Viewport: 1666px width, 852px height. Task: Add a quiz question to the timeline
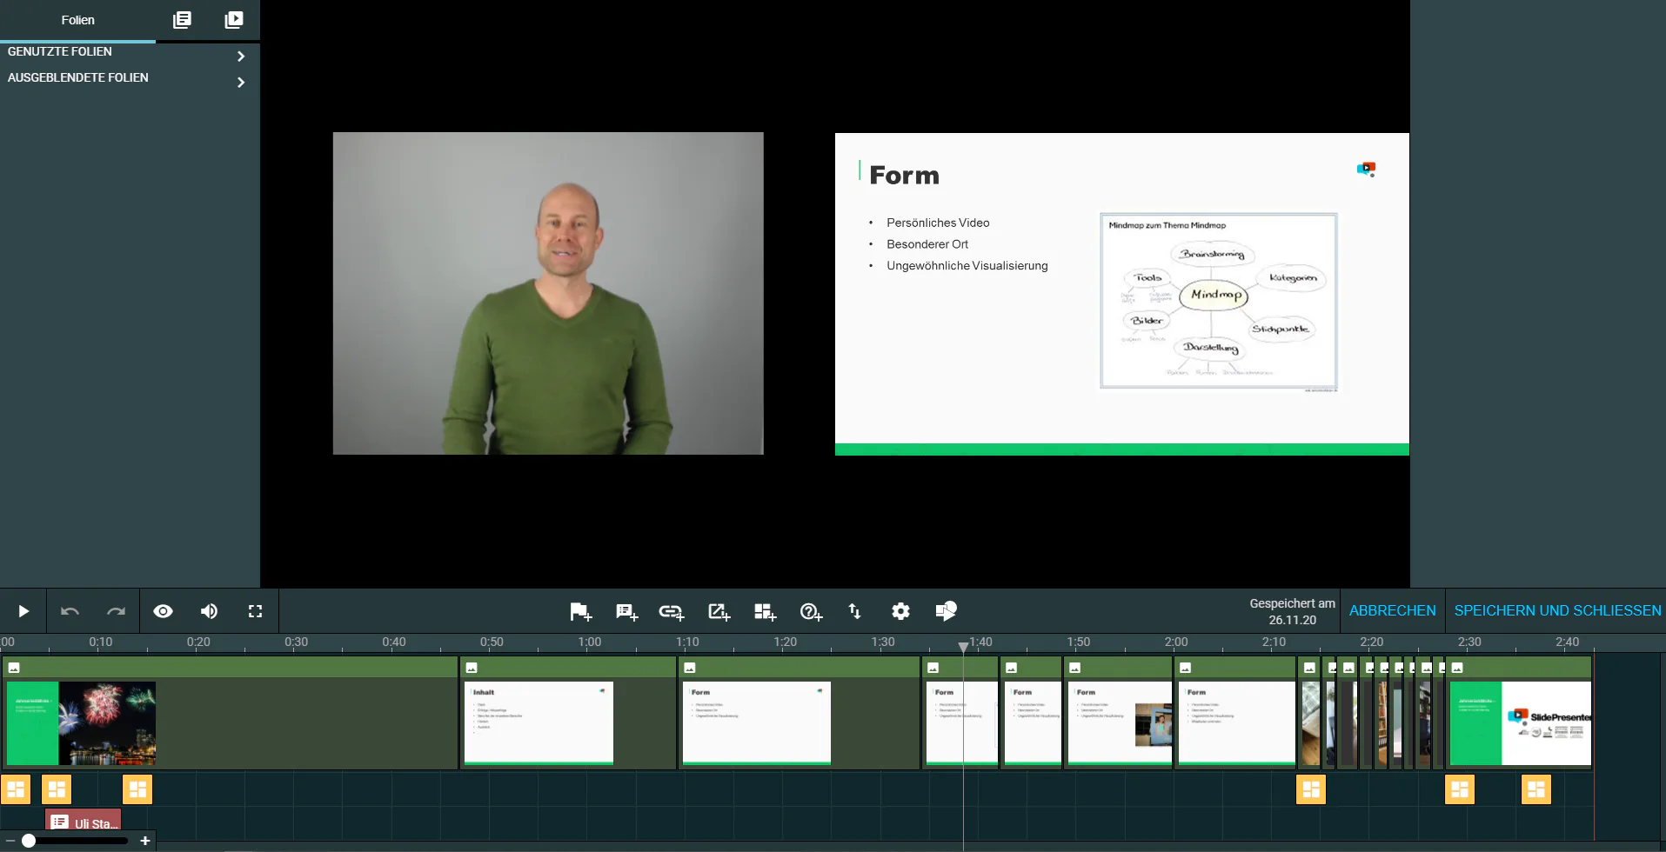(x=811, y=612)
